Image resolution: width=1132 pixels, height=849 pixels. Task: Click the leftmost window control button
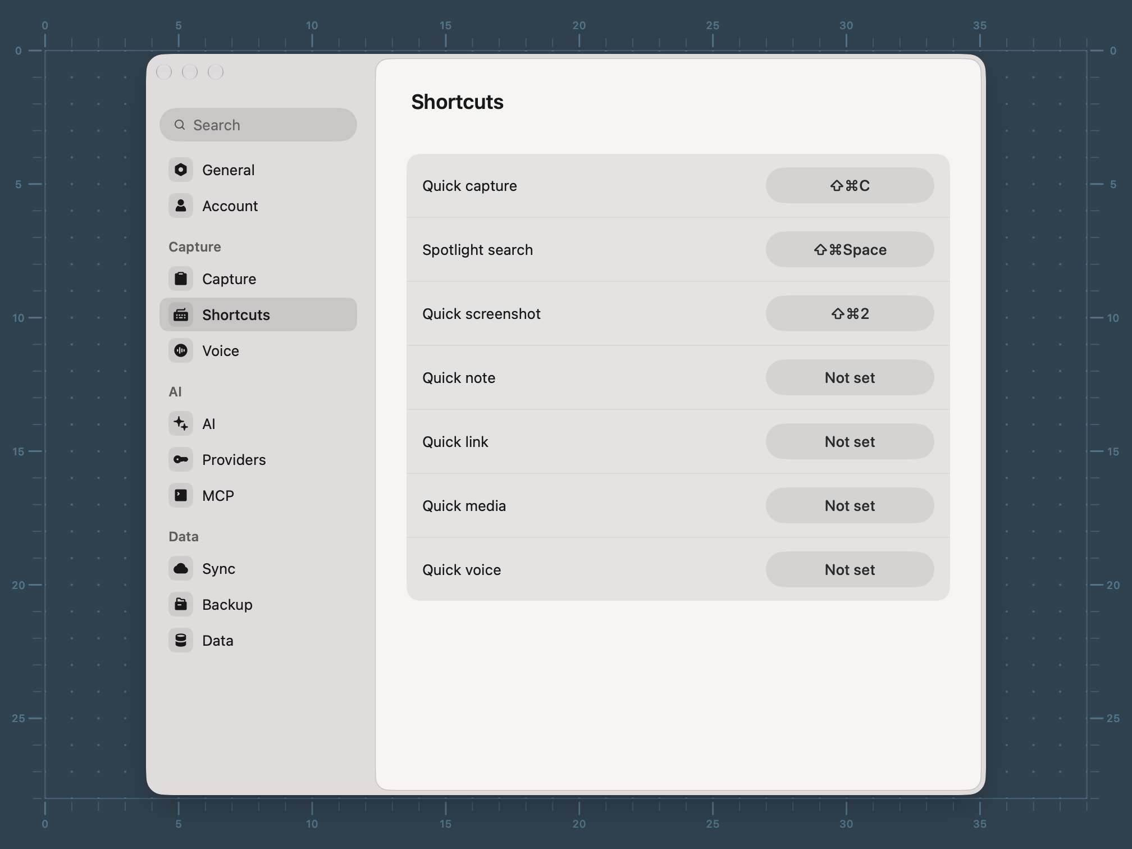coord(164,72)
